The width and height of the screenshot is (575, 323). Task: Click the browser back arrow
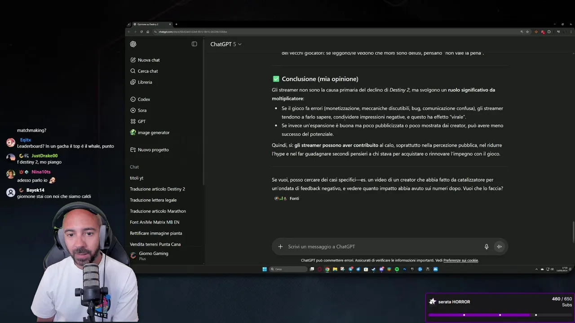pyautogui.click(x=129, y=32)
